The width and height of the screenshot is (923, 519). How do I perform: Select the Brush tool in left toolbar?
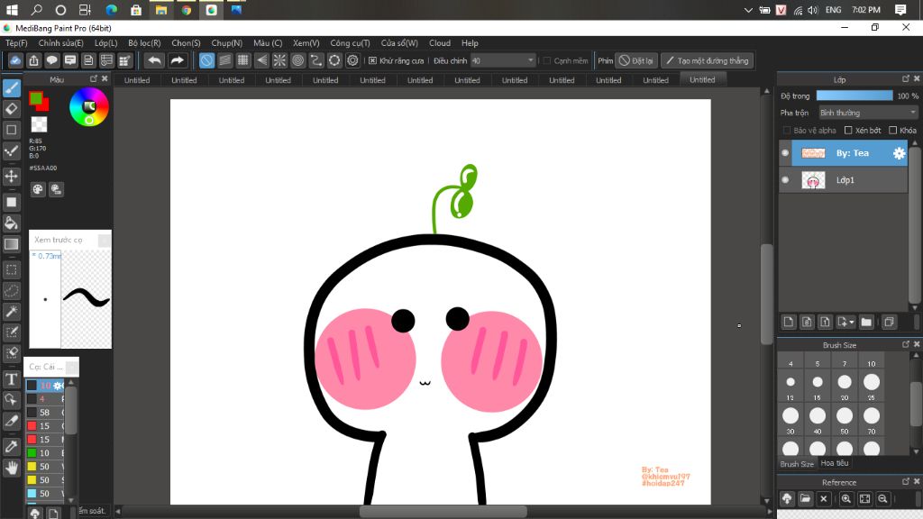tap(11, 88)
